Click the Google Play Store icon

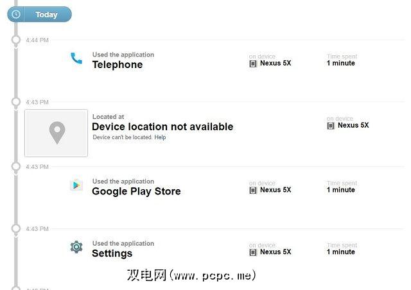(76, 185)
